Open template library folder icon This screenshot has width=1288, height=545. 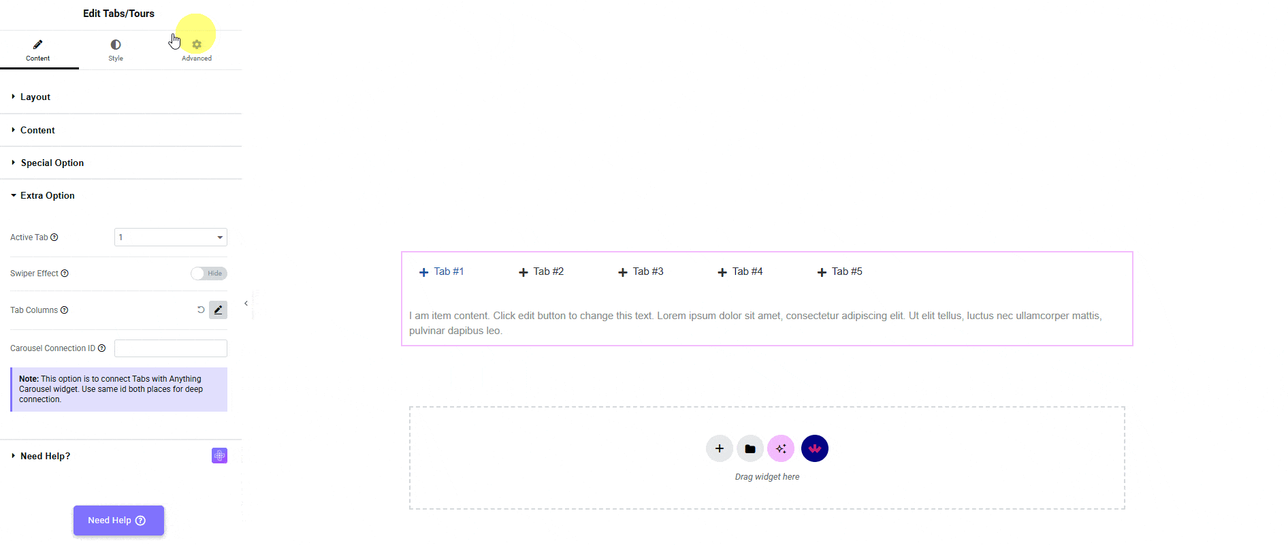tap(750, 448)
